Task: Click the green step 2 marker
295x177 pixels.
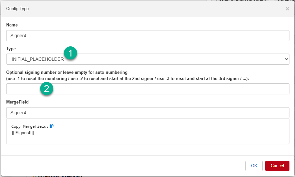Action: [47, 89]
